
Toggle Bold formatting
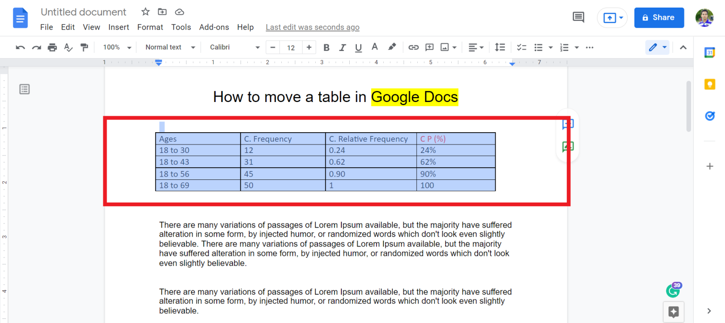point(326,47)
